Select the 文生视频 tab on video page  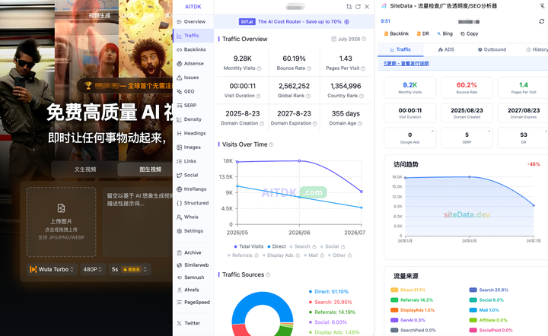coord(85,170)
